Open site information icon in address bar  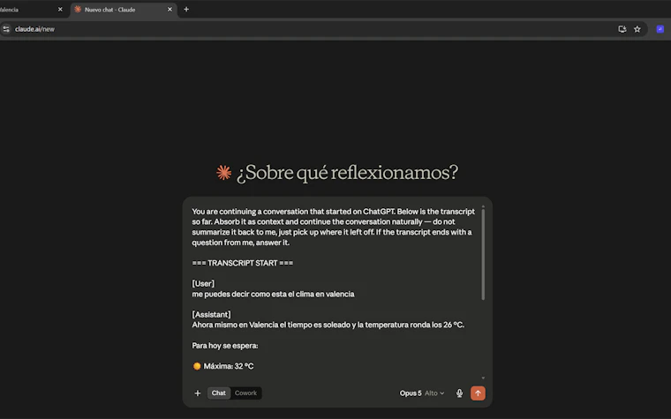(x=6, y=29)
